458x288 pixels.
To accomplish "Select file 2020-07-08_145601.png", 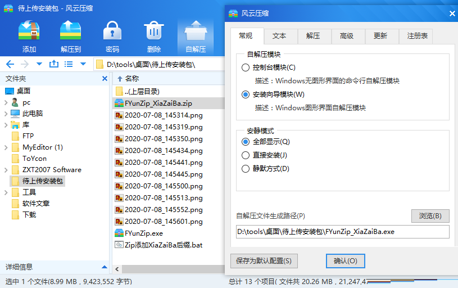I will click(x=164, y=221).
